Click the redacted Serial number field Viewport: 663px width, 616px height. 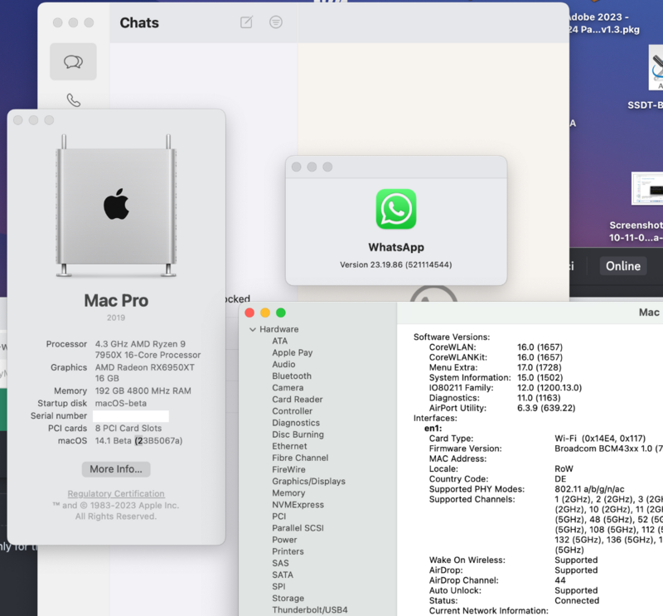[x=131, y=416]
